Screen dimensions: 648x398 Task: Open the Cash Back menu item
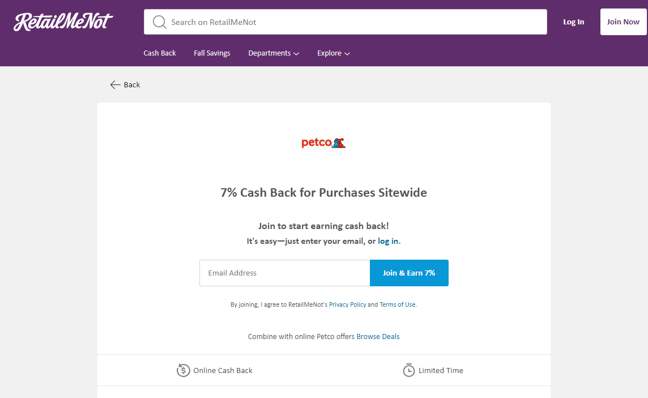160,53
